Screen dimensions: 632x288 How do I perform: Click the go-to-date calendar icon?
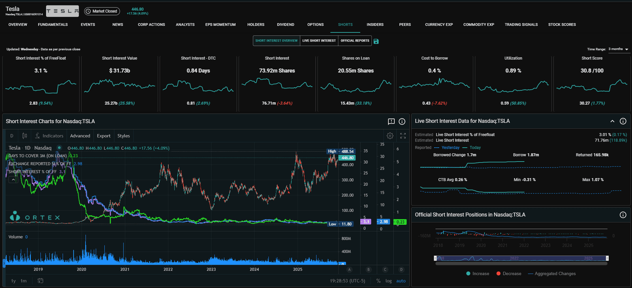pyautogui.click(x=40, y=281)
